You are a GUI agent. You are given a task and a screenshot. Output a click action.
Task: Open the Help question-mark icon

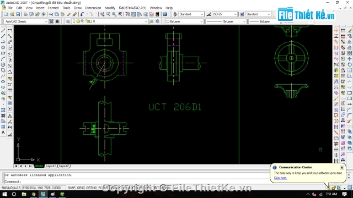point(165,14)
